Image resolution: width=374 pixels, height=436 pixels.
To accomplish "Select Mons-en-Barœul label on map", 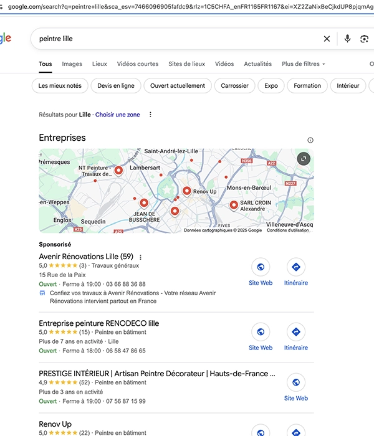I will [x=249, y=187].
